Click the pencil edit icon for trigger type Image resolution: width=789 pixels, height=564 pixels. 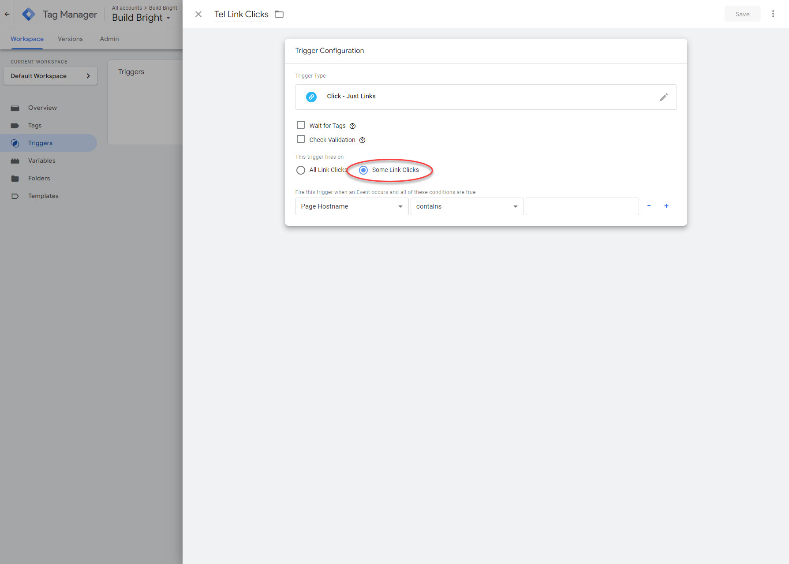click(663, 97)
